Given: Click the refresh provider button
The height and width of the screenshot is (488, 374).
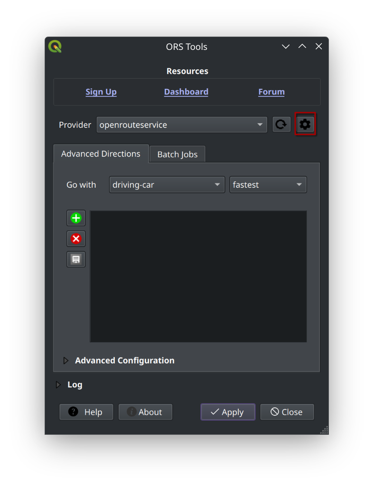Looking at the screenshot, I should (x=281, y=124).
